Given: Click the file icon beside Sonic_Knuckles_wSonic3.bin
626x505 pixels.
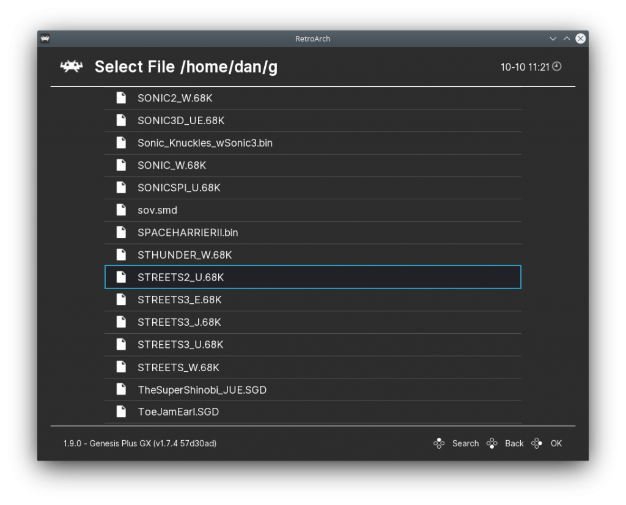Looking at the screenshot, I should click(x=121, y=142).
